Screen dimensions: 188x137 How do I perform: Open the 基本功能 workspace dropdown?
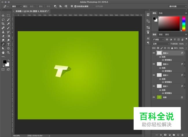tap(177, 6)
